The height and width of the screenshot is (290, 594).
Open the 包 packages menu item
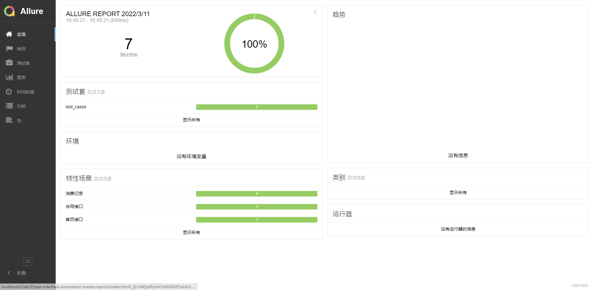click(x=28, y=120)
